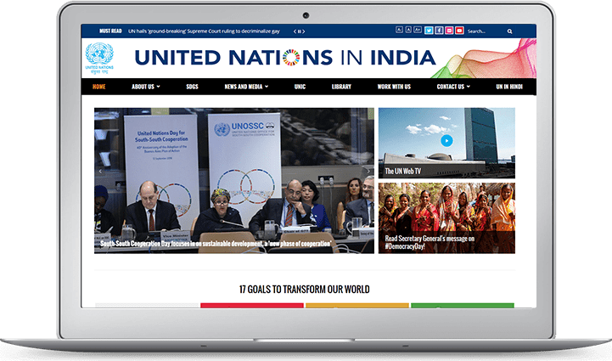
Task: Open the UNIC menu item
Action: 300,87
